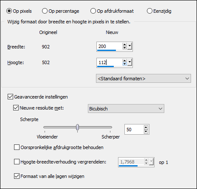Increase Breedte value with up arrow
Viewport: 197px width, 189px height.
[x=124, y=45]
